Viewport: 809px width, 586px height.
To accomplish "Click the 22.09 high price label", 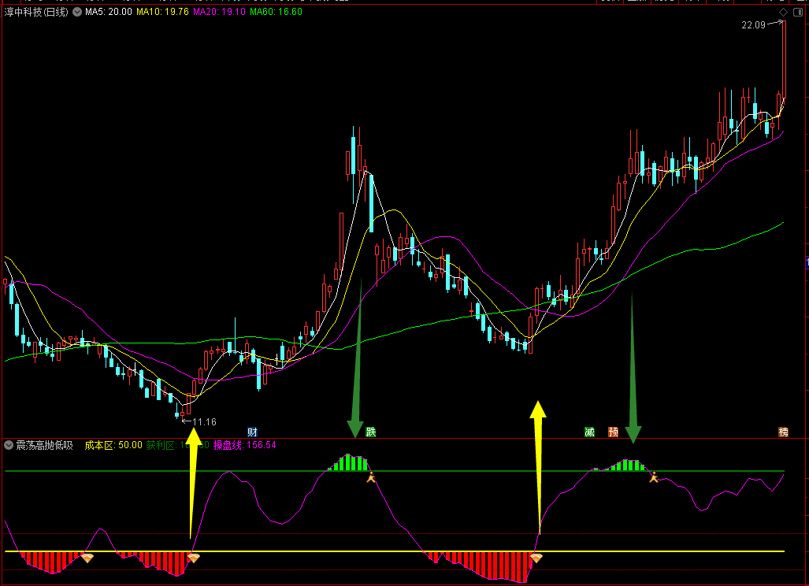I will click(753, 25).
